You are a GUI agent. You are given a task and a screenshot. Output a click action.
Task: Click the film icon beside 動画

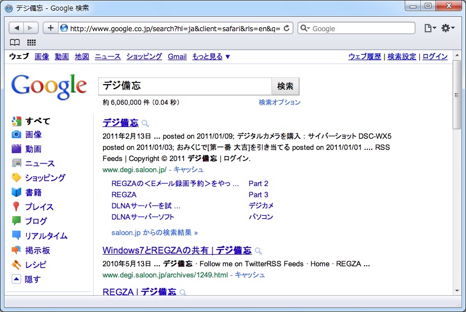[17, 149]
